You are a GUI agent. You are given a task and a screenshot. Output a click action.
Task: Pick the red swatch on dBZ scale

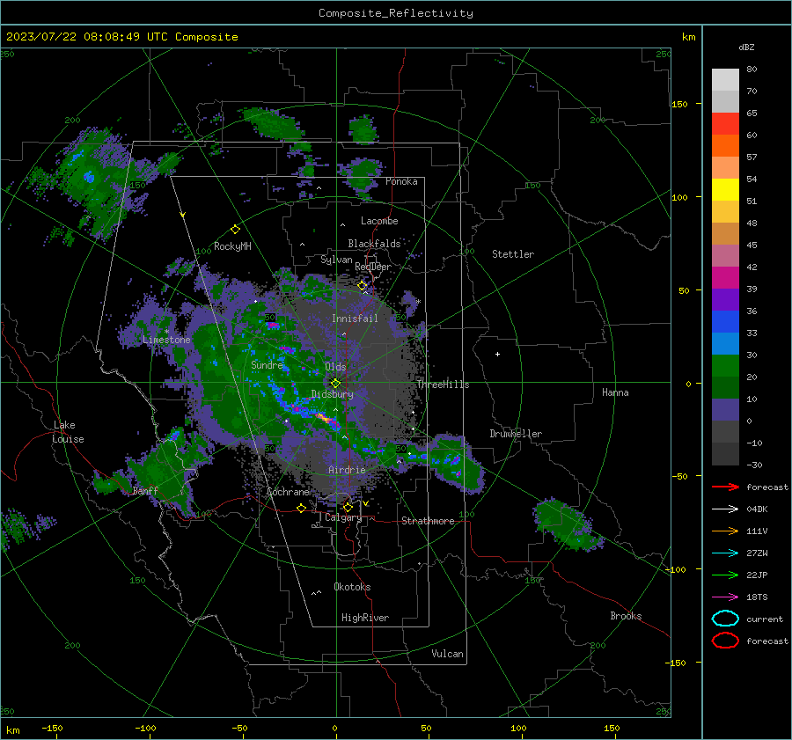coord(725,123)
